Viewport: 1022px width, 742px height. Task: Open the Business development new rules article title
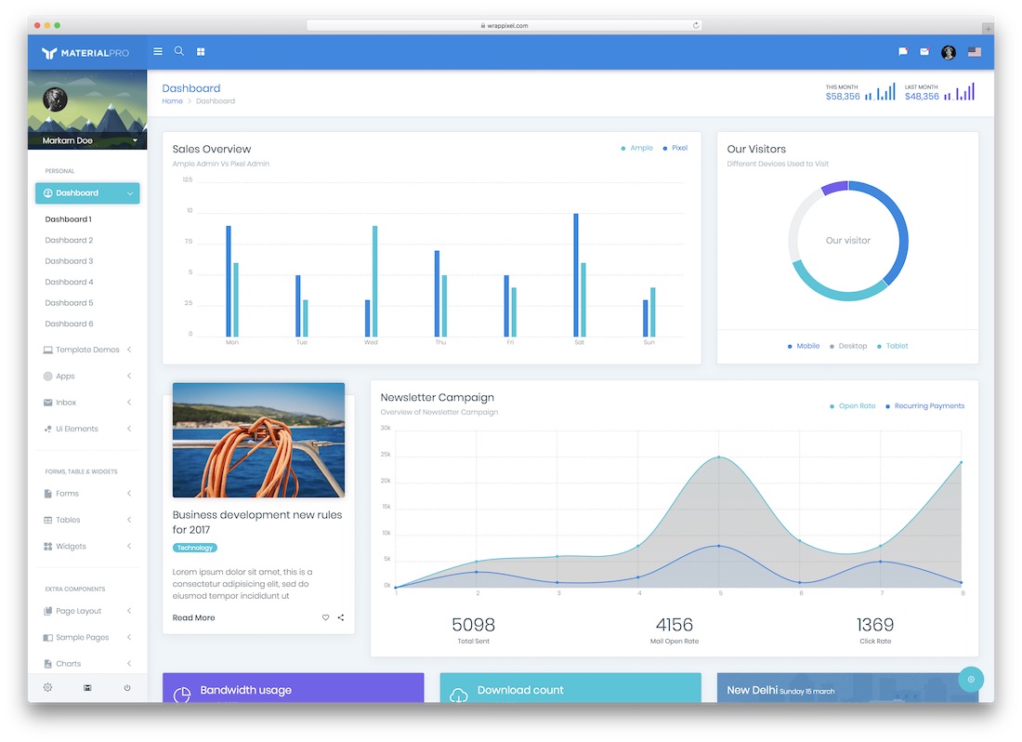click(257, 523)
